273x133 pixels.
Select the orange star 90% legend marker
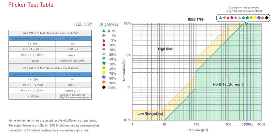[x=104, y=83]
